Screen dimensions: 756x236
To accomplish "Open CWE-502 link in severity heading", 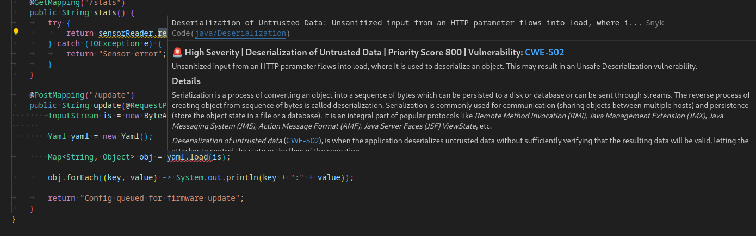I will click(x=544, y=53).
